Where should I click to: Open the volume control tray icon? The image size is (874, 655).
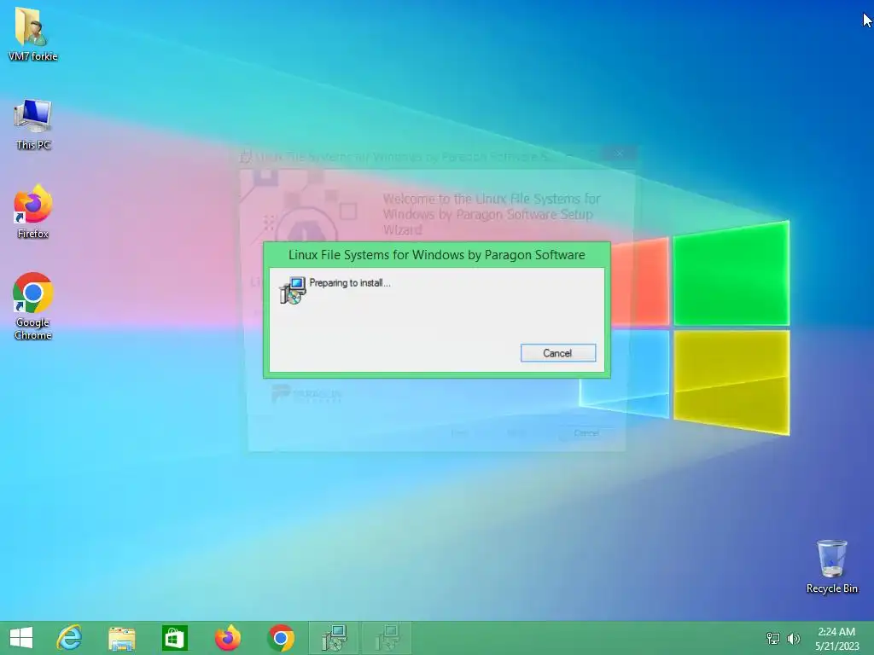pos(793,638)
